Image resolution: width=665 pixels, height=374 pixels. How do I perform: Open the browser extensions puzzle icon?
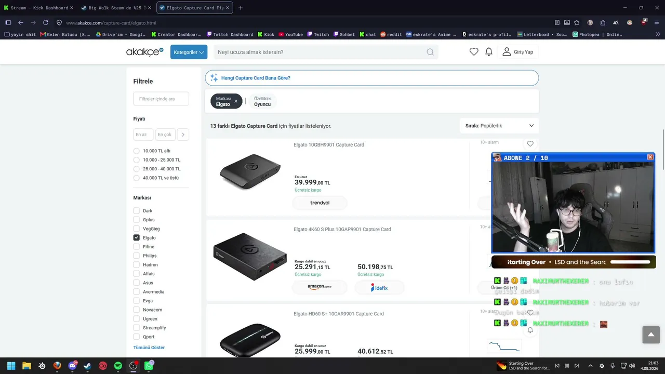point(603,23)
